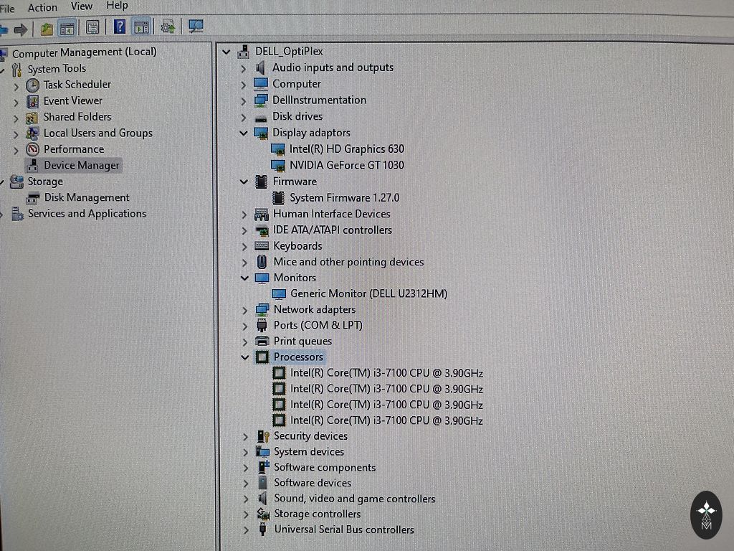This screenshot has width=734, height=551.
Task: Select IDE ATA/ATAPI controllers category
Action: tap(333, 230)
